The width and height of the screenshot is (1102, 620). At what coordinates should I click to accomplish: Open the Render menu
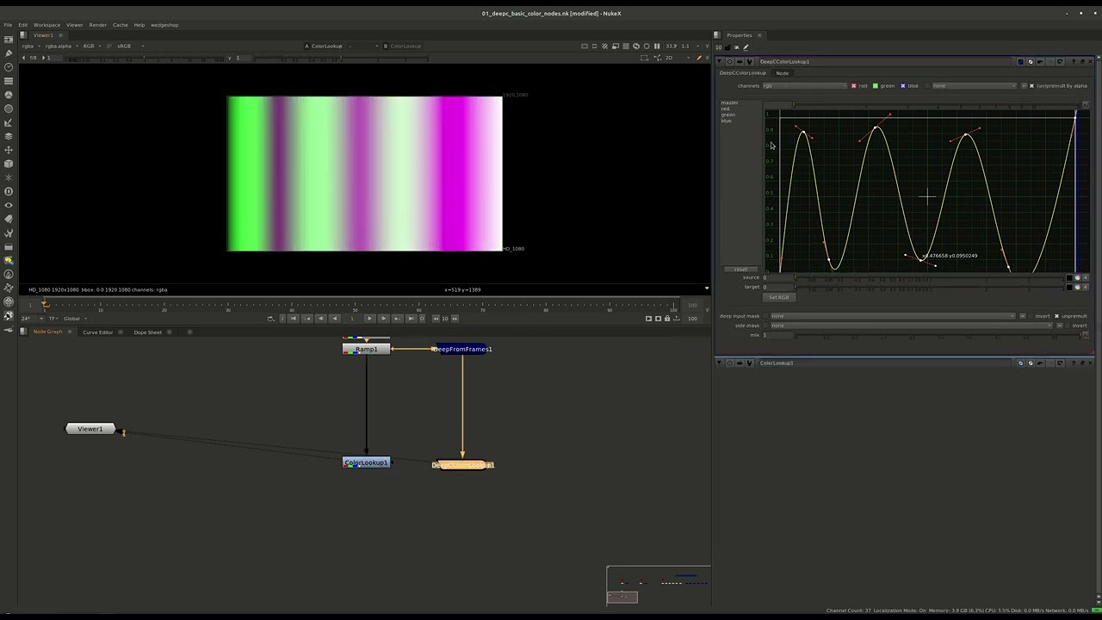tap(98, 25)
